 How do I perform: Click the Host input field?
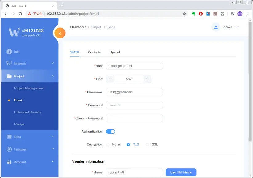135,66
